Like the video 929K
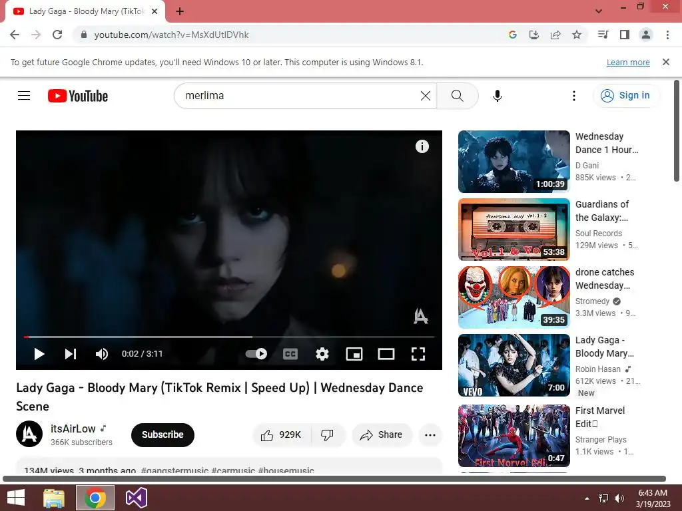Screen dimensions: 682x511 pyautogui.click(x=282, y=434)
